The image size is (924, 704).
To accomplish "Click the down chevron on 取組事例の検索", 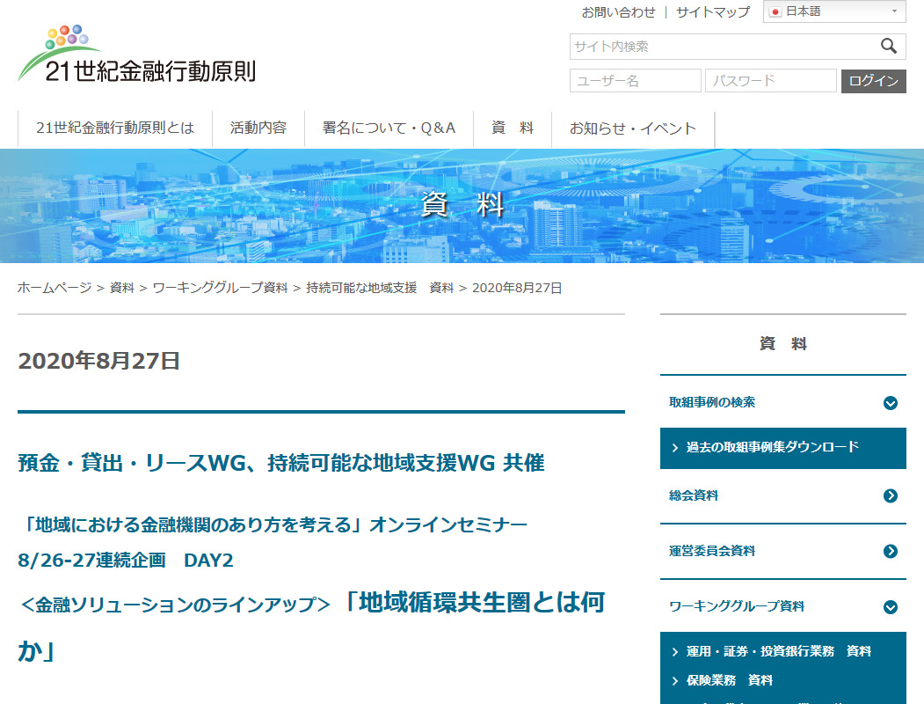I will click(892, 400).
